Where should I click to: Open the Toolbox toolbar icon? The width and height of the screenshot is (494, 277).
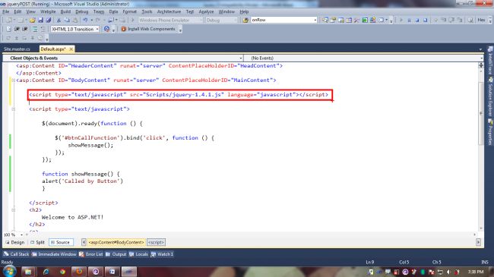[356, 20]
